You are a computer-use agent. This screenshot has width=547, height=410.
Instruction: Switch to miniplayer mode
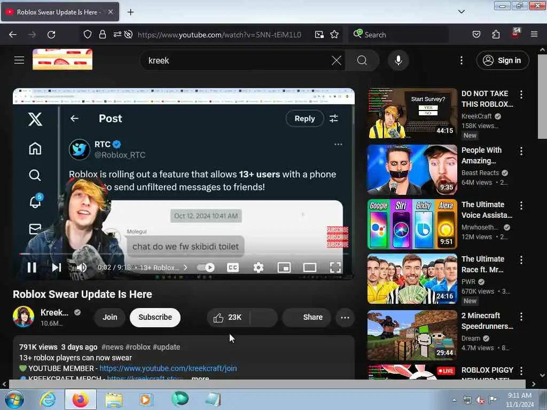coord(284,267)
